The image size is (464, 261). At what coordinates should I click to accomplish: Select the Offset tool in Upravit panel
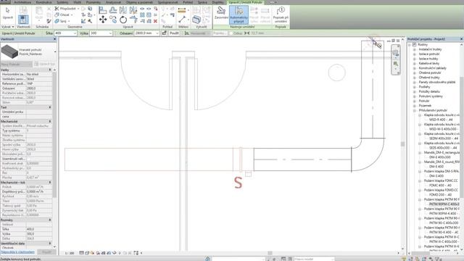tap(113, 10)
